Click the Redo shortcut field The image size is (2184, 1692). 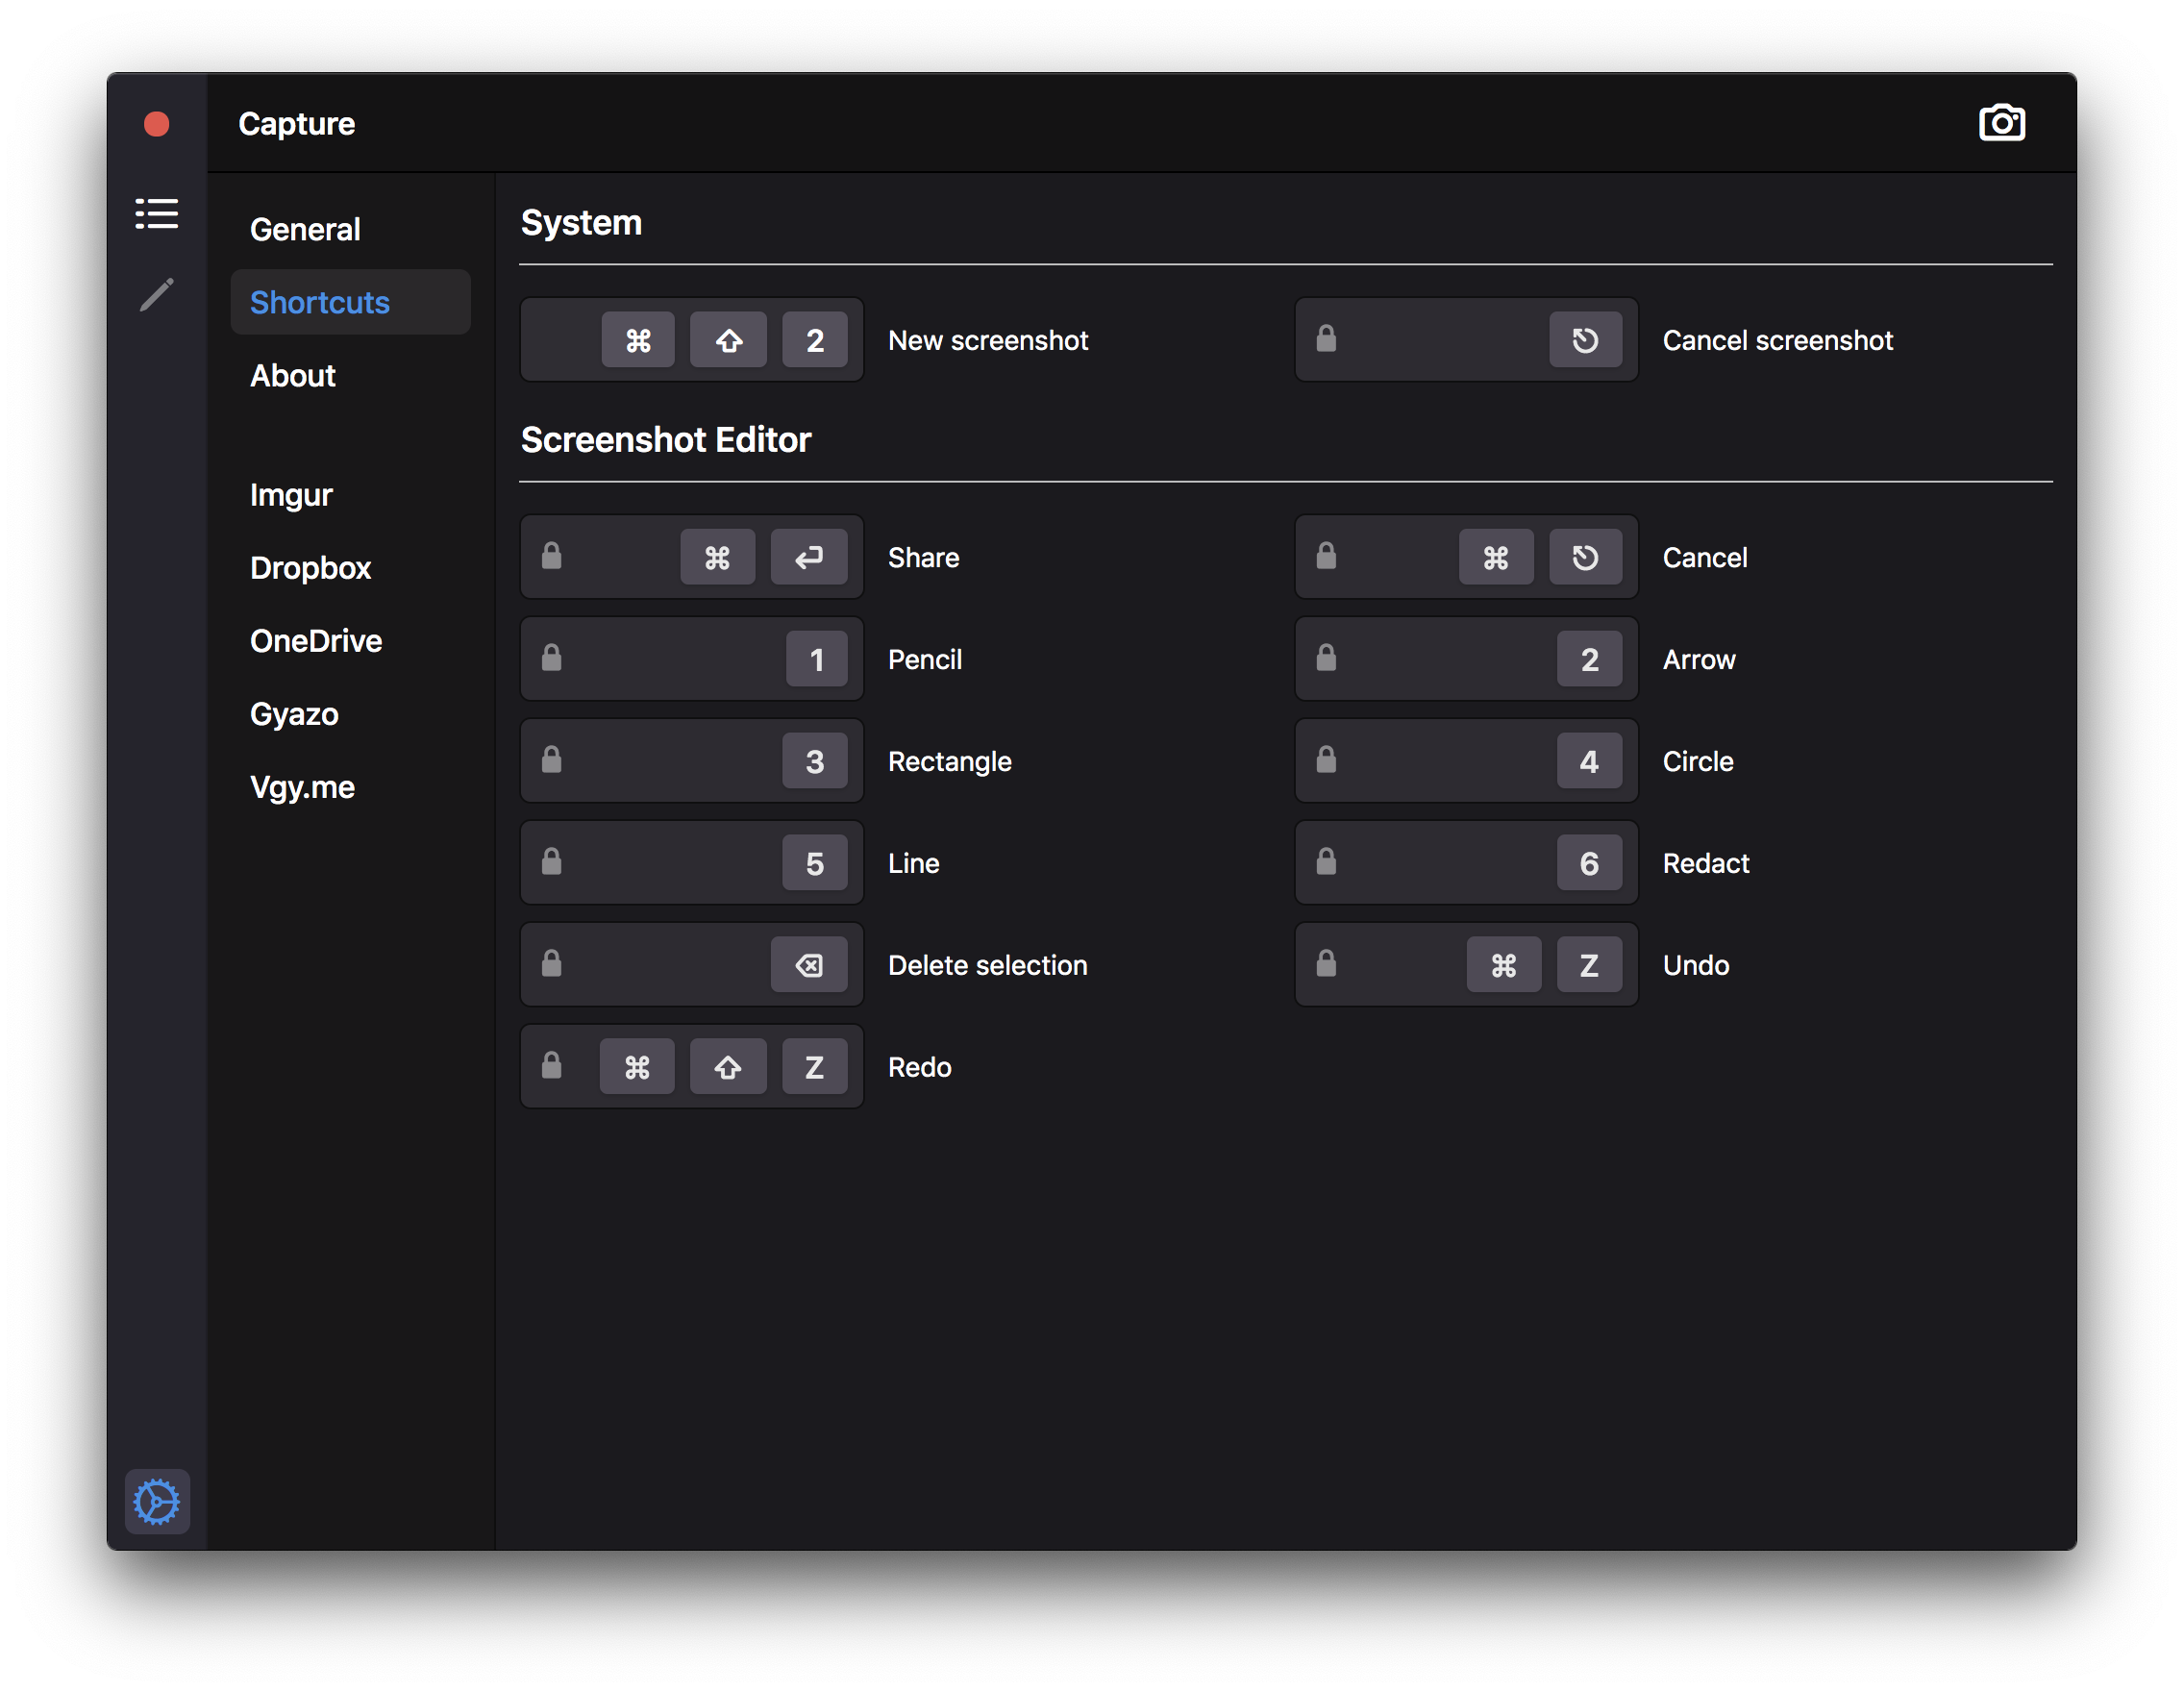(x=691, y=1067)
